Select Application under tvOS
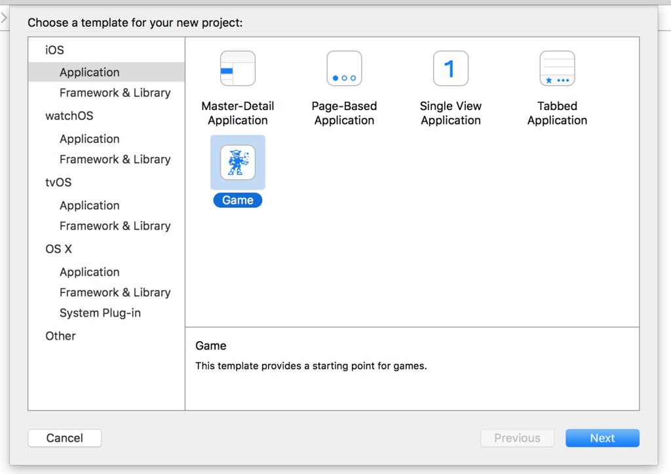 click(x=89, y=205)
